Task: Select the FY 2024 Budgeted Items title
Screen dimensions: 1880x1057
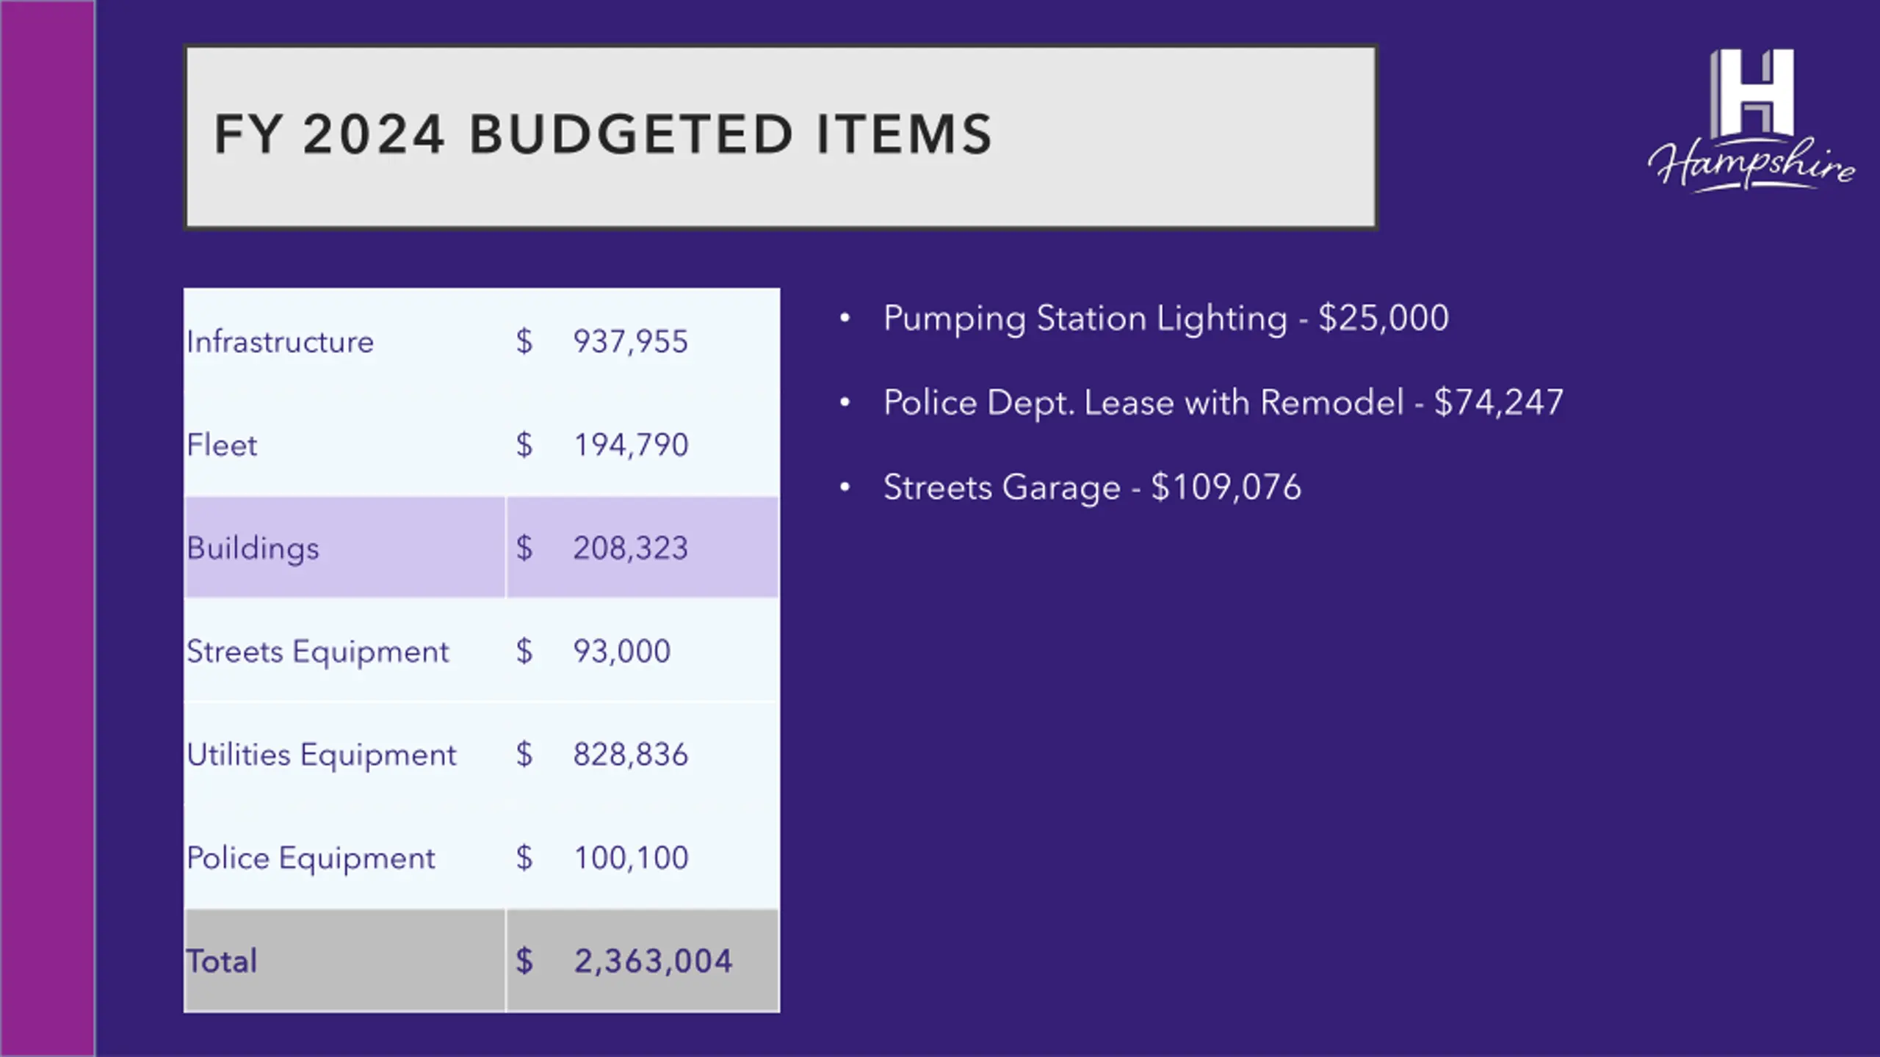Action: coord(603,134)
